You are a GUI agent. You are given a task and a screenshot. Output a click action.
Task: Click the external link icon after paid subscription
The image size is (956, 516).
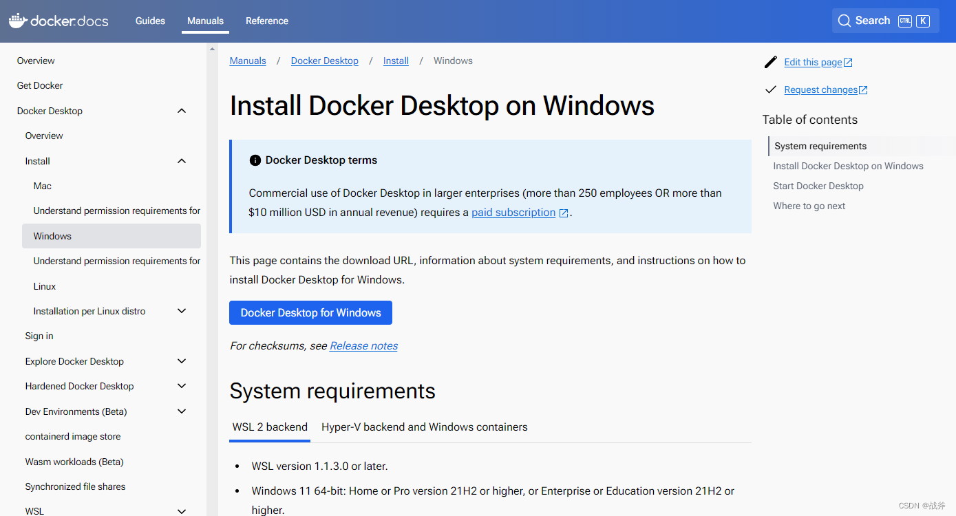(564, 213)
